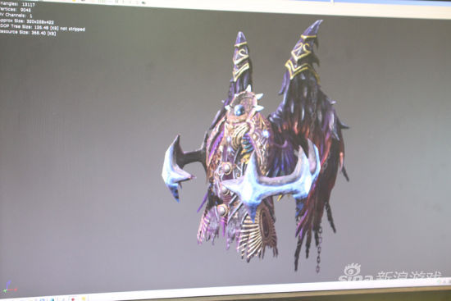451x301 pixels.
Task: Click the Approx Size 320x268x422 value
Action: coord(27,21)
